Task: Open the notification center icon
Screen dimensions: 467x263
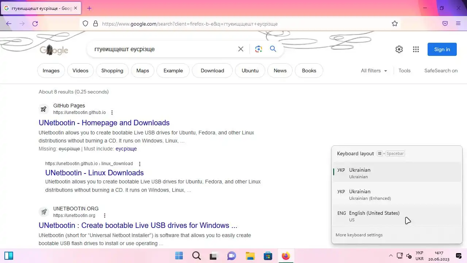Action: pyautogui.click(x=459, y=256)
